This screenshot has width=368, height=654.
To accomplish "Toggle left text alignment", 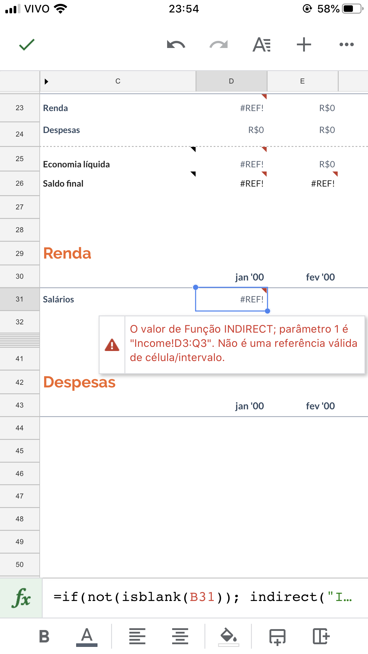I will (137, 636).
